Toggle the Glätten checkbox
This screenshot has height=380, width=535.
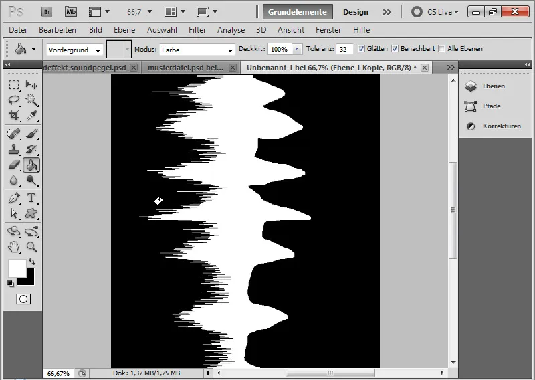[362, 49]
